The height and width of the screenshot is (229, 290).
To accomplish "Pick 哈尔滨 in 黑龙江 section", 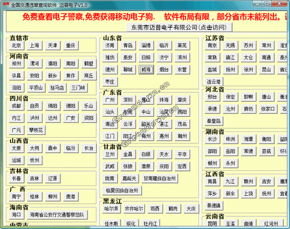I will pyautogui.click(x=111, y=209).
